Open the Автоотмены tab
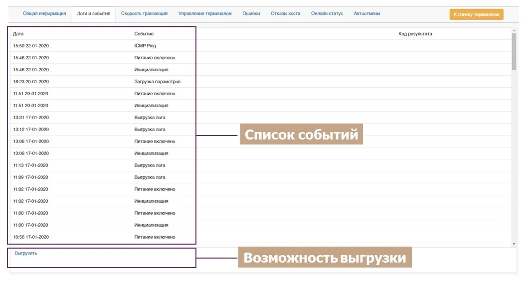Viewport: 526px width, 281px height. (367, 14)
